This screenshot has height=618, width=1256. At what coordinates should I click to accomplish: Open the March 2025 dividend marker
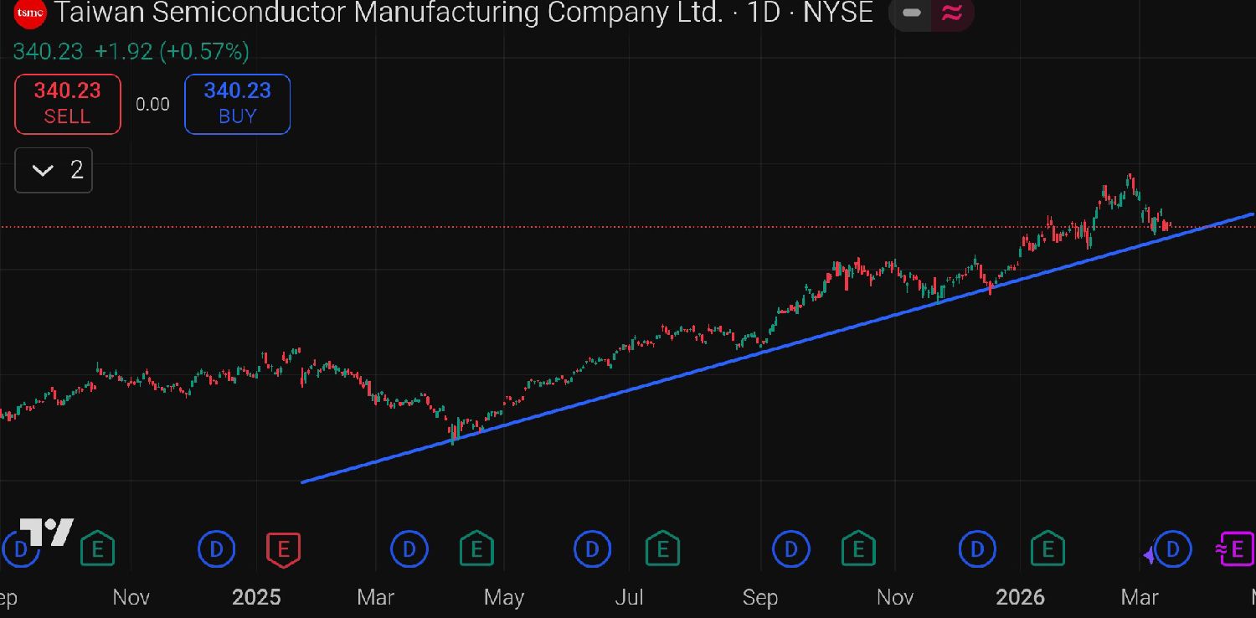point(409,549)
